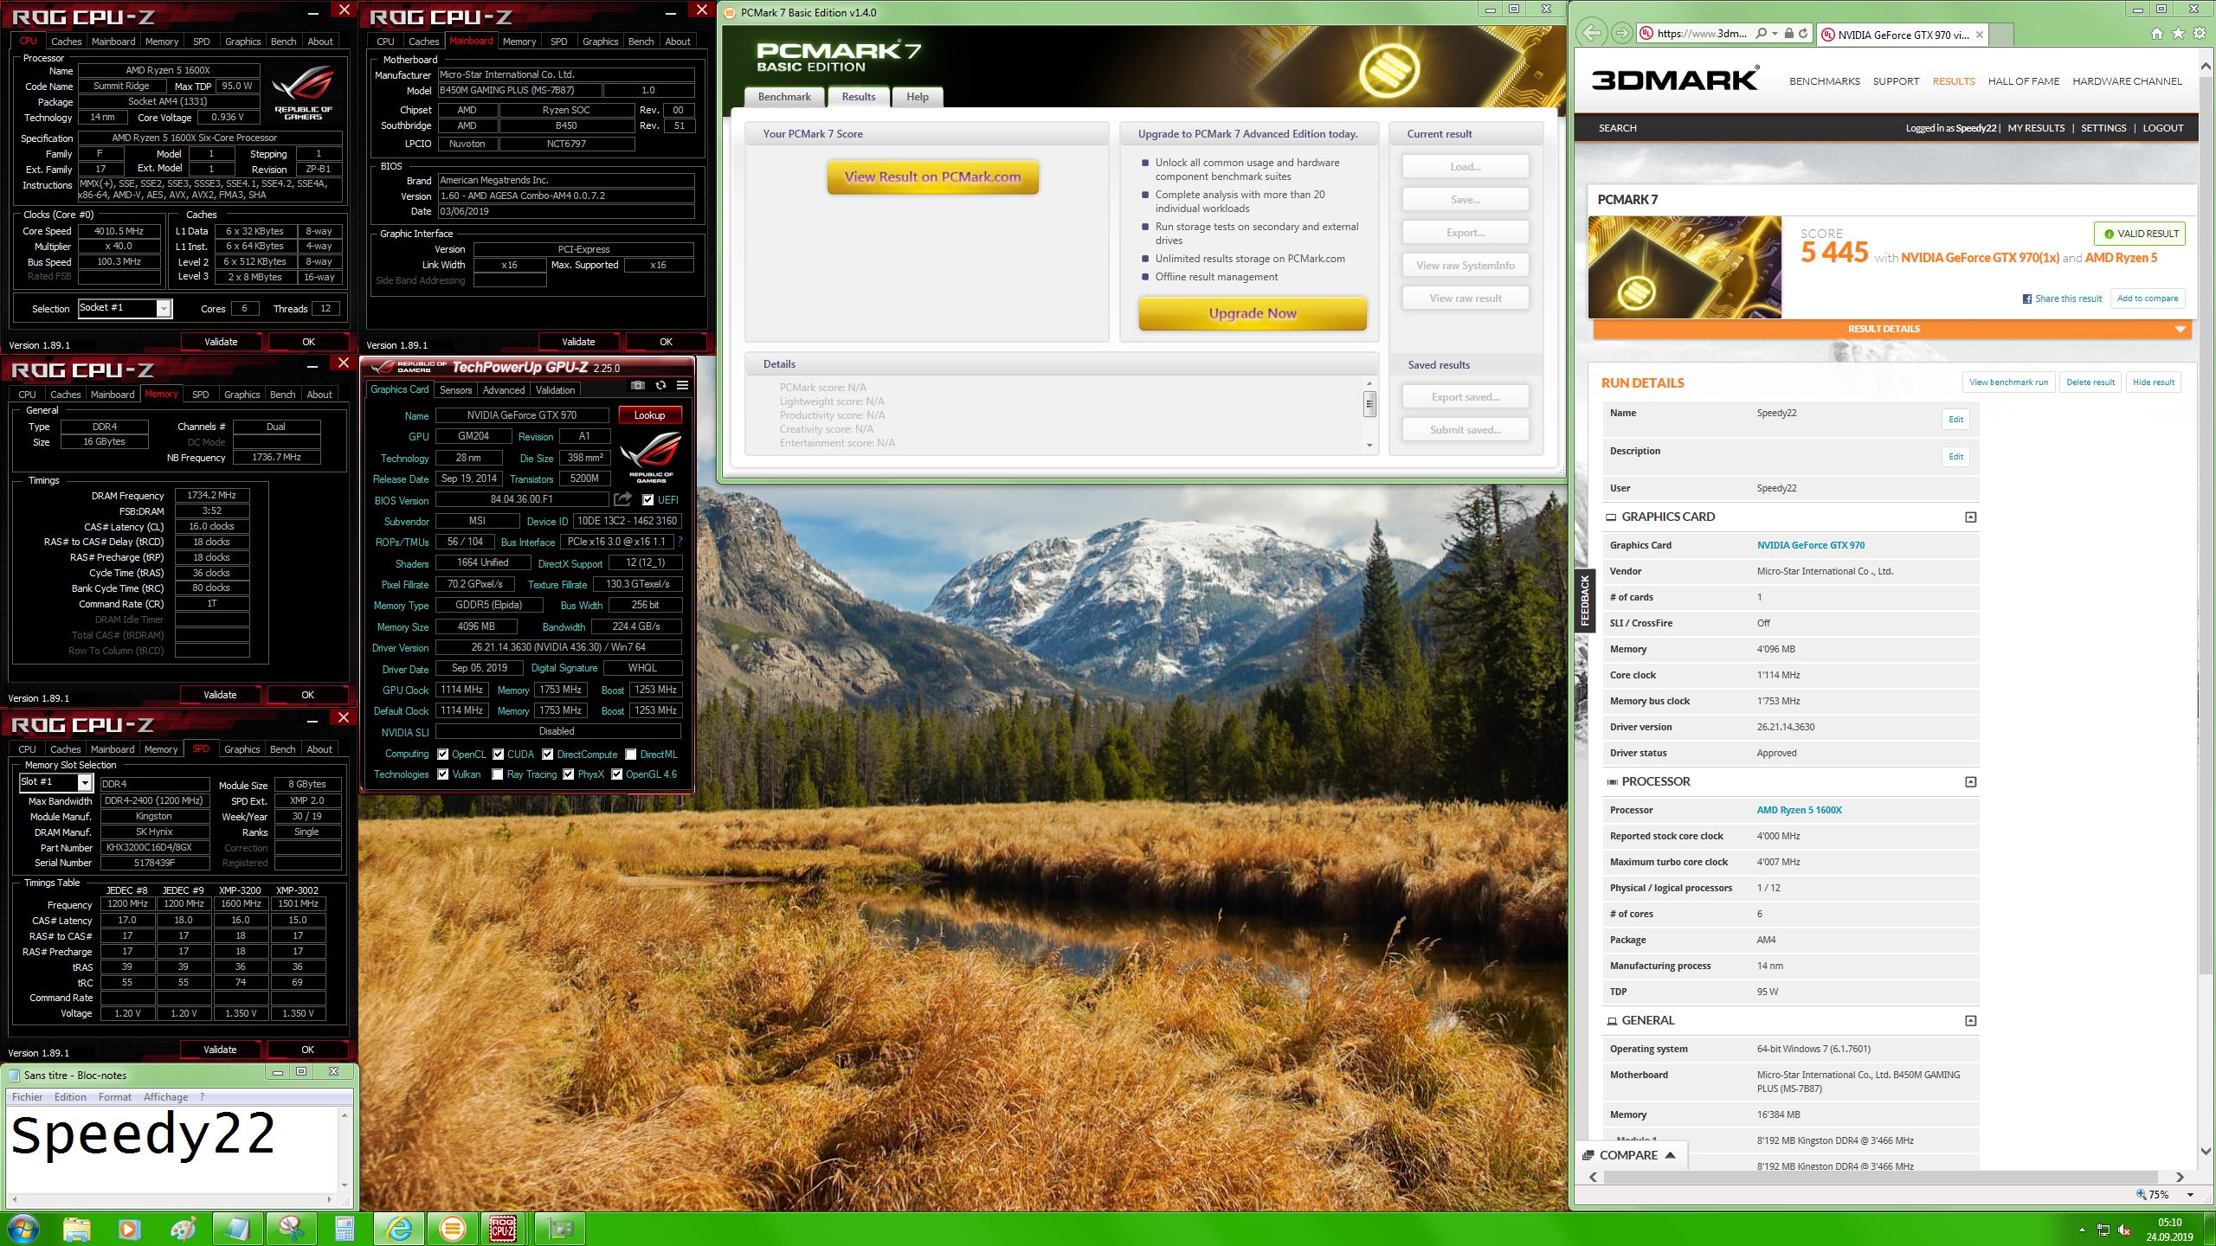Enable the DirectML checkbox
Viewport: 2216px width, 1246px height.
631,755
